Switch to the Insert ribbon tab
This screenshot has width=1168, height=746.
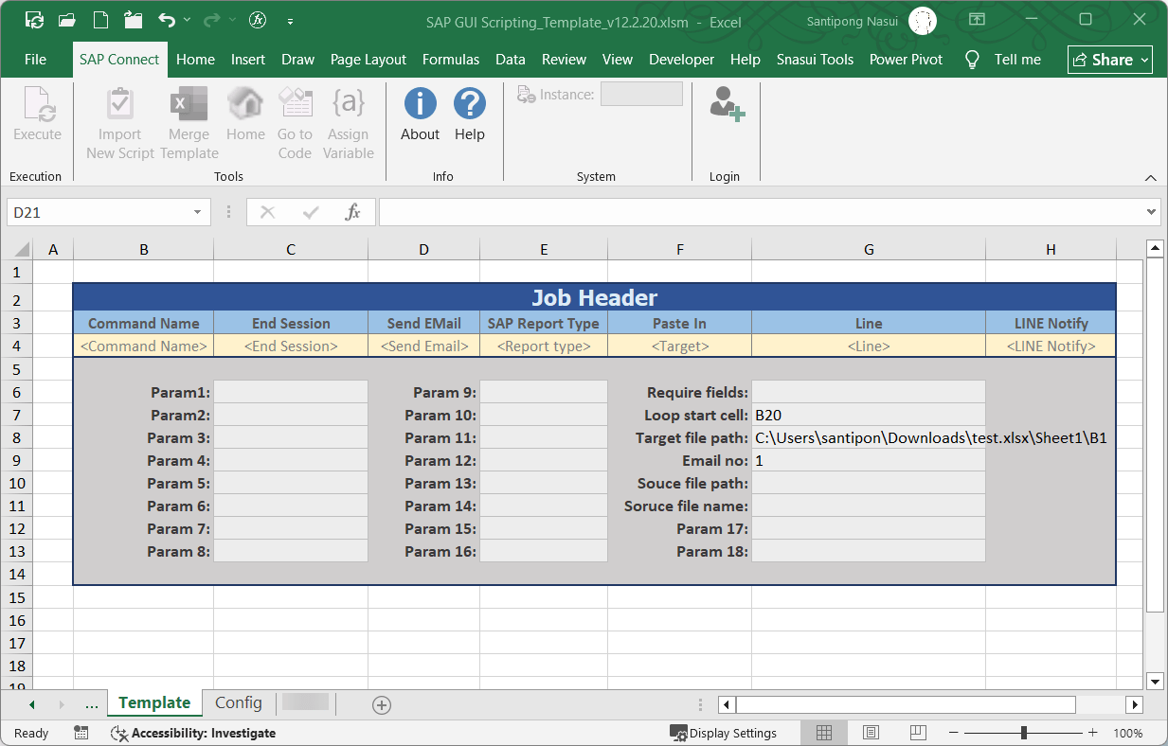[248, 60]
